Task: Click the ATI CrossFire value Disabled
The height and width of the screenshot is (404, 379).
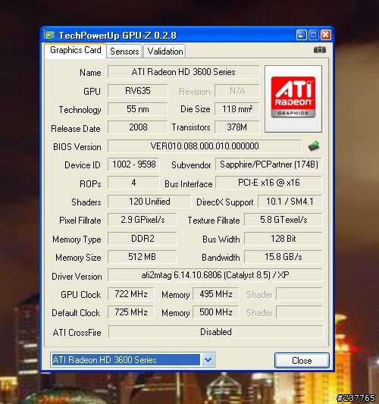Action: point(216,332)
